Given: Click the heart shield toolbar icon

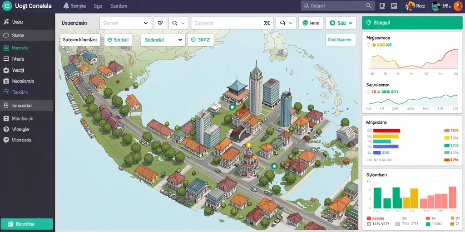Looking at the screenshot, I should tap(160, 23).
